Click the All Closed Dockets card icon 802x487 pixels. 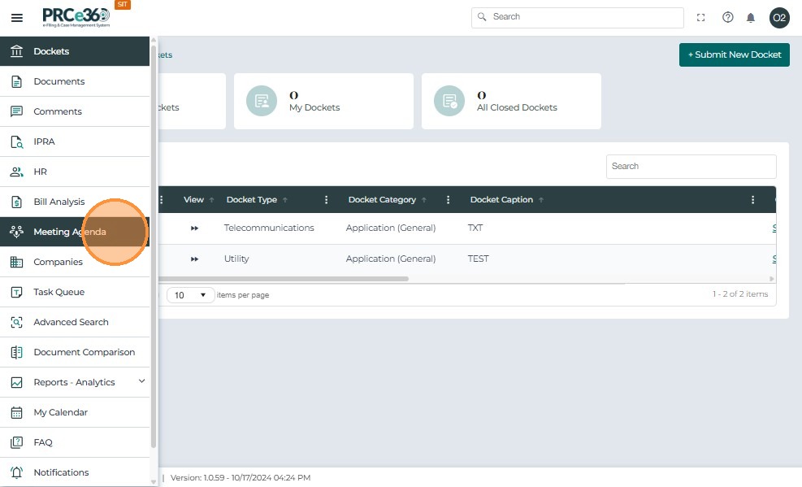point(449,101)
